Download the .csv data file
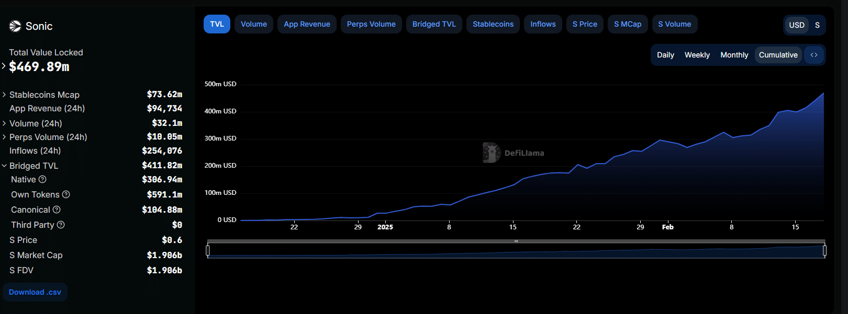848x314 pixels. pyautogui.click(x=35, y=292)
